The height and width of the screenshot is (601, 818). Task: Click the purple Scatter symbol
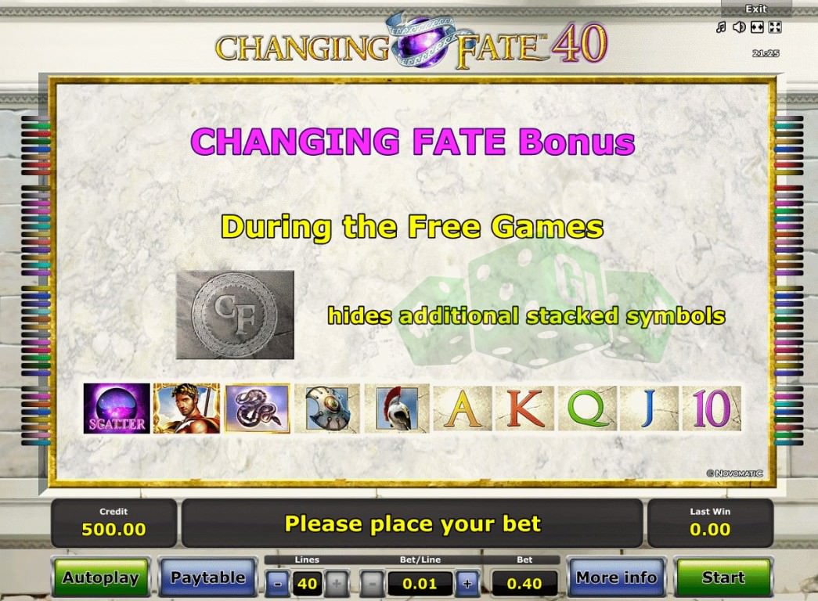117,408
